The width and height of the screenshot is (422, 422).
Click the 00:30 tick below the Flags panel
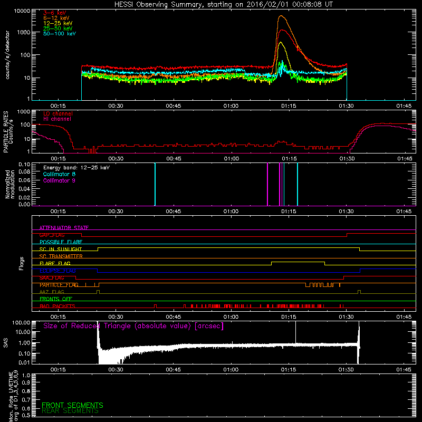click(x=116, y=317)
